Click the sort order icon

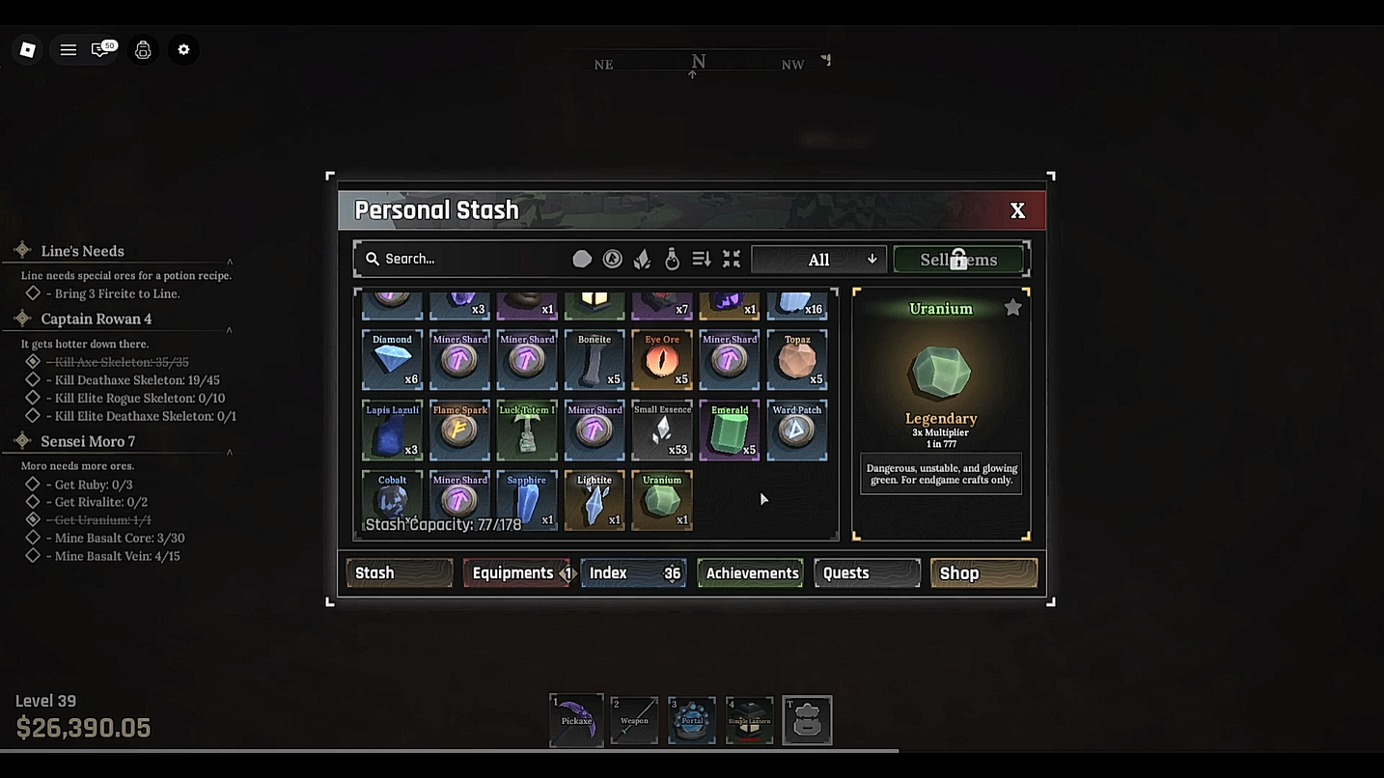702,259
